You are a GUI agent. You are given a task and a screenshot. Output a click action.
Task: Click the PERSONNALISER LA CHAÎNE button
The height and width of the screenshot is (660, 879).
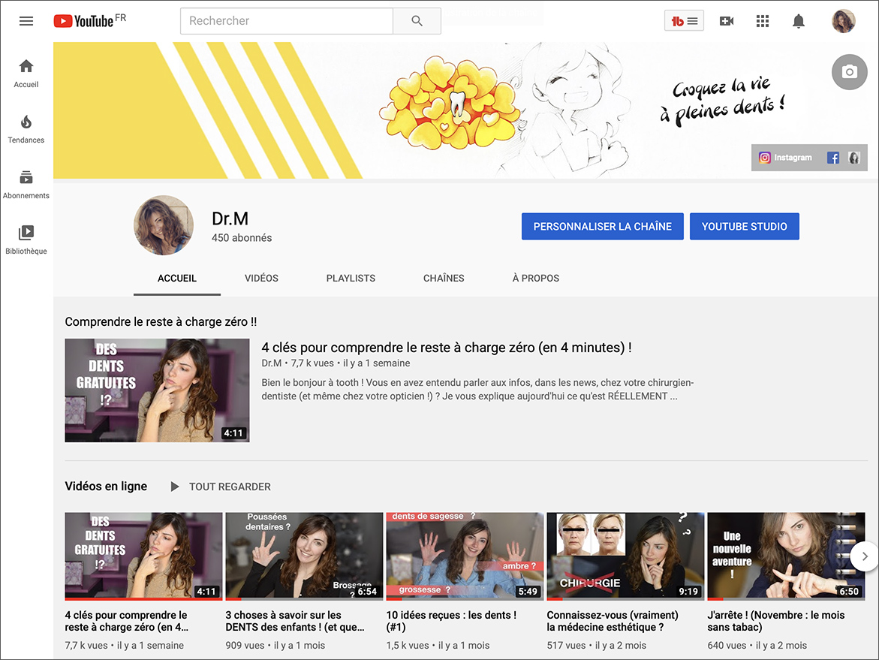(x=603, y=226)
